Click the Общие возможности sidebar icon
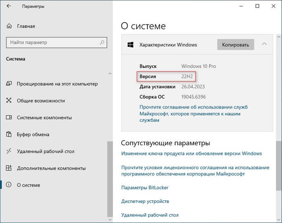The height and width of the screenshot is (223, 282). pyautogui.click(x=9, y=101)
